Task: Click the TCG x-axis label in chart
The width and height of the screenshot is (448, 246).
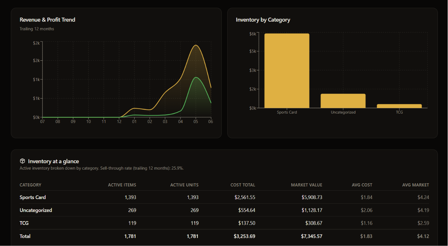Action: tap(399, 112)
